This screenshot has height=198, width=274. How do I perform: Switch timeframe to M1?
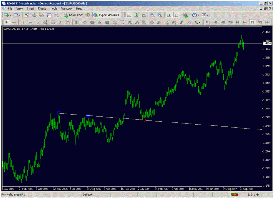[208, 22]
